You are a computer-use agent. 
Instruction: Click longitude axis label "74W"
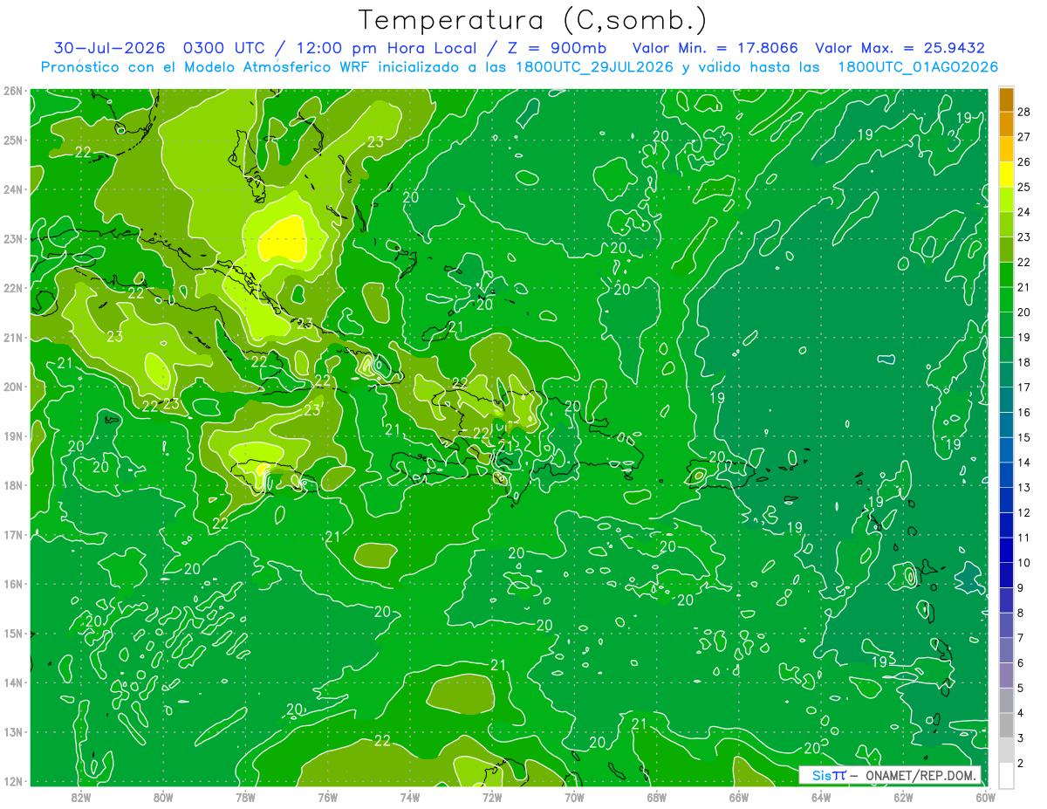pyautogui.click(x=410, y=797)
